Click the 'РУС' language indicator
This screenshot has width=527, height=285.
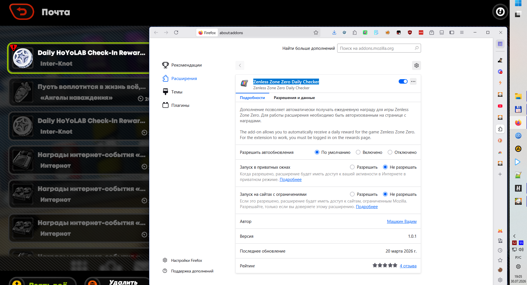click(x=518, y=257)
